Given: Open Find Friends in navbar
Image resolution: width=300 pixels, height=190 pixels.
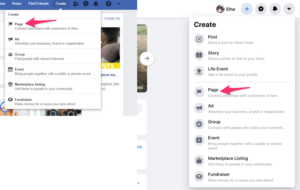Looking at the screenshot, I should (x=38, y=4).
